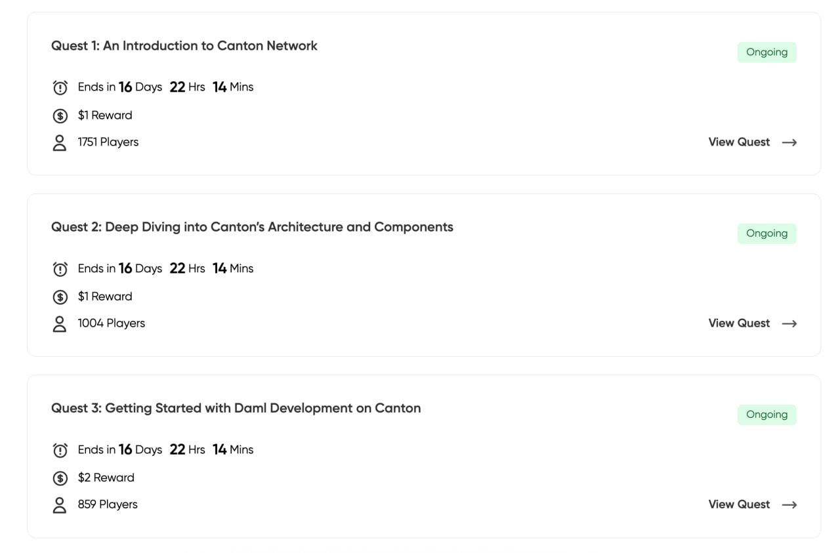The height and width of the screenshot is (553, 840).
Task: Open View Quest for Canton's Architecture quest
Action: coord(739,323)
